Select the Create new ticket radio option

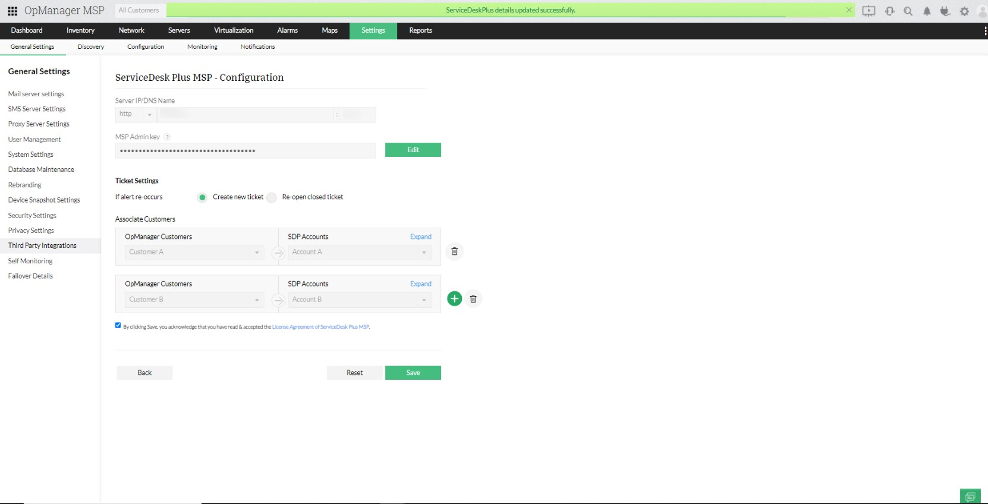[x=202, y=197]
